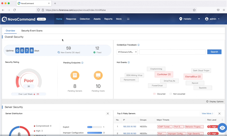The height and width of the screenshot is (136, 227).
Task: Click the New Events magnifier icon
Action: tap(59, 53)
